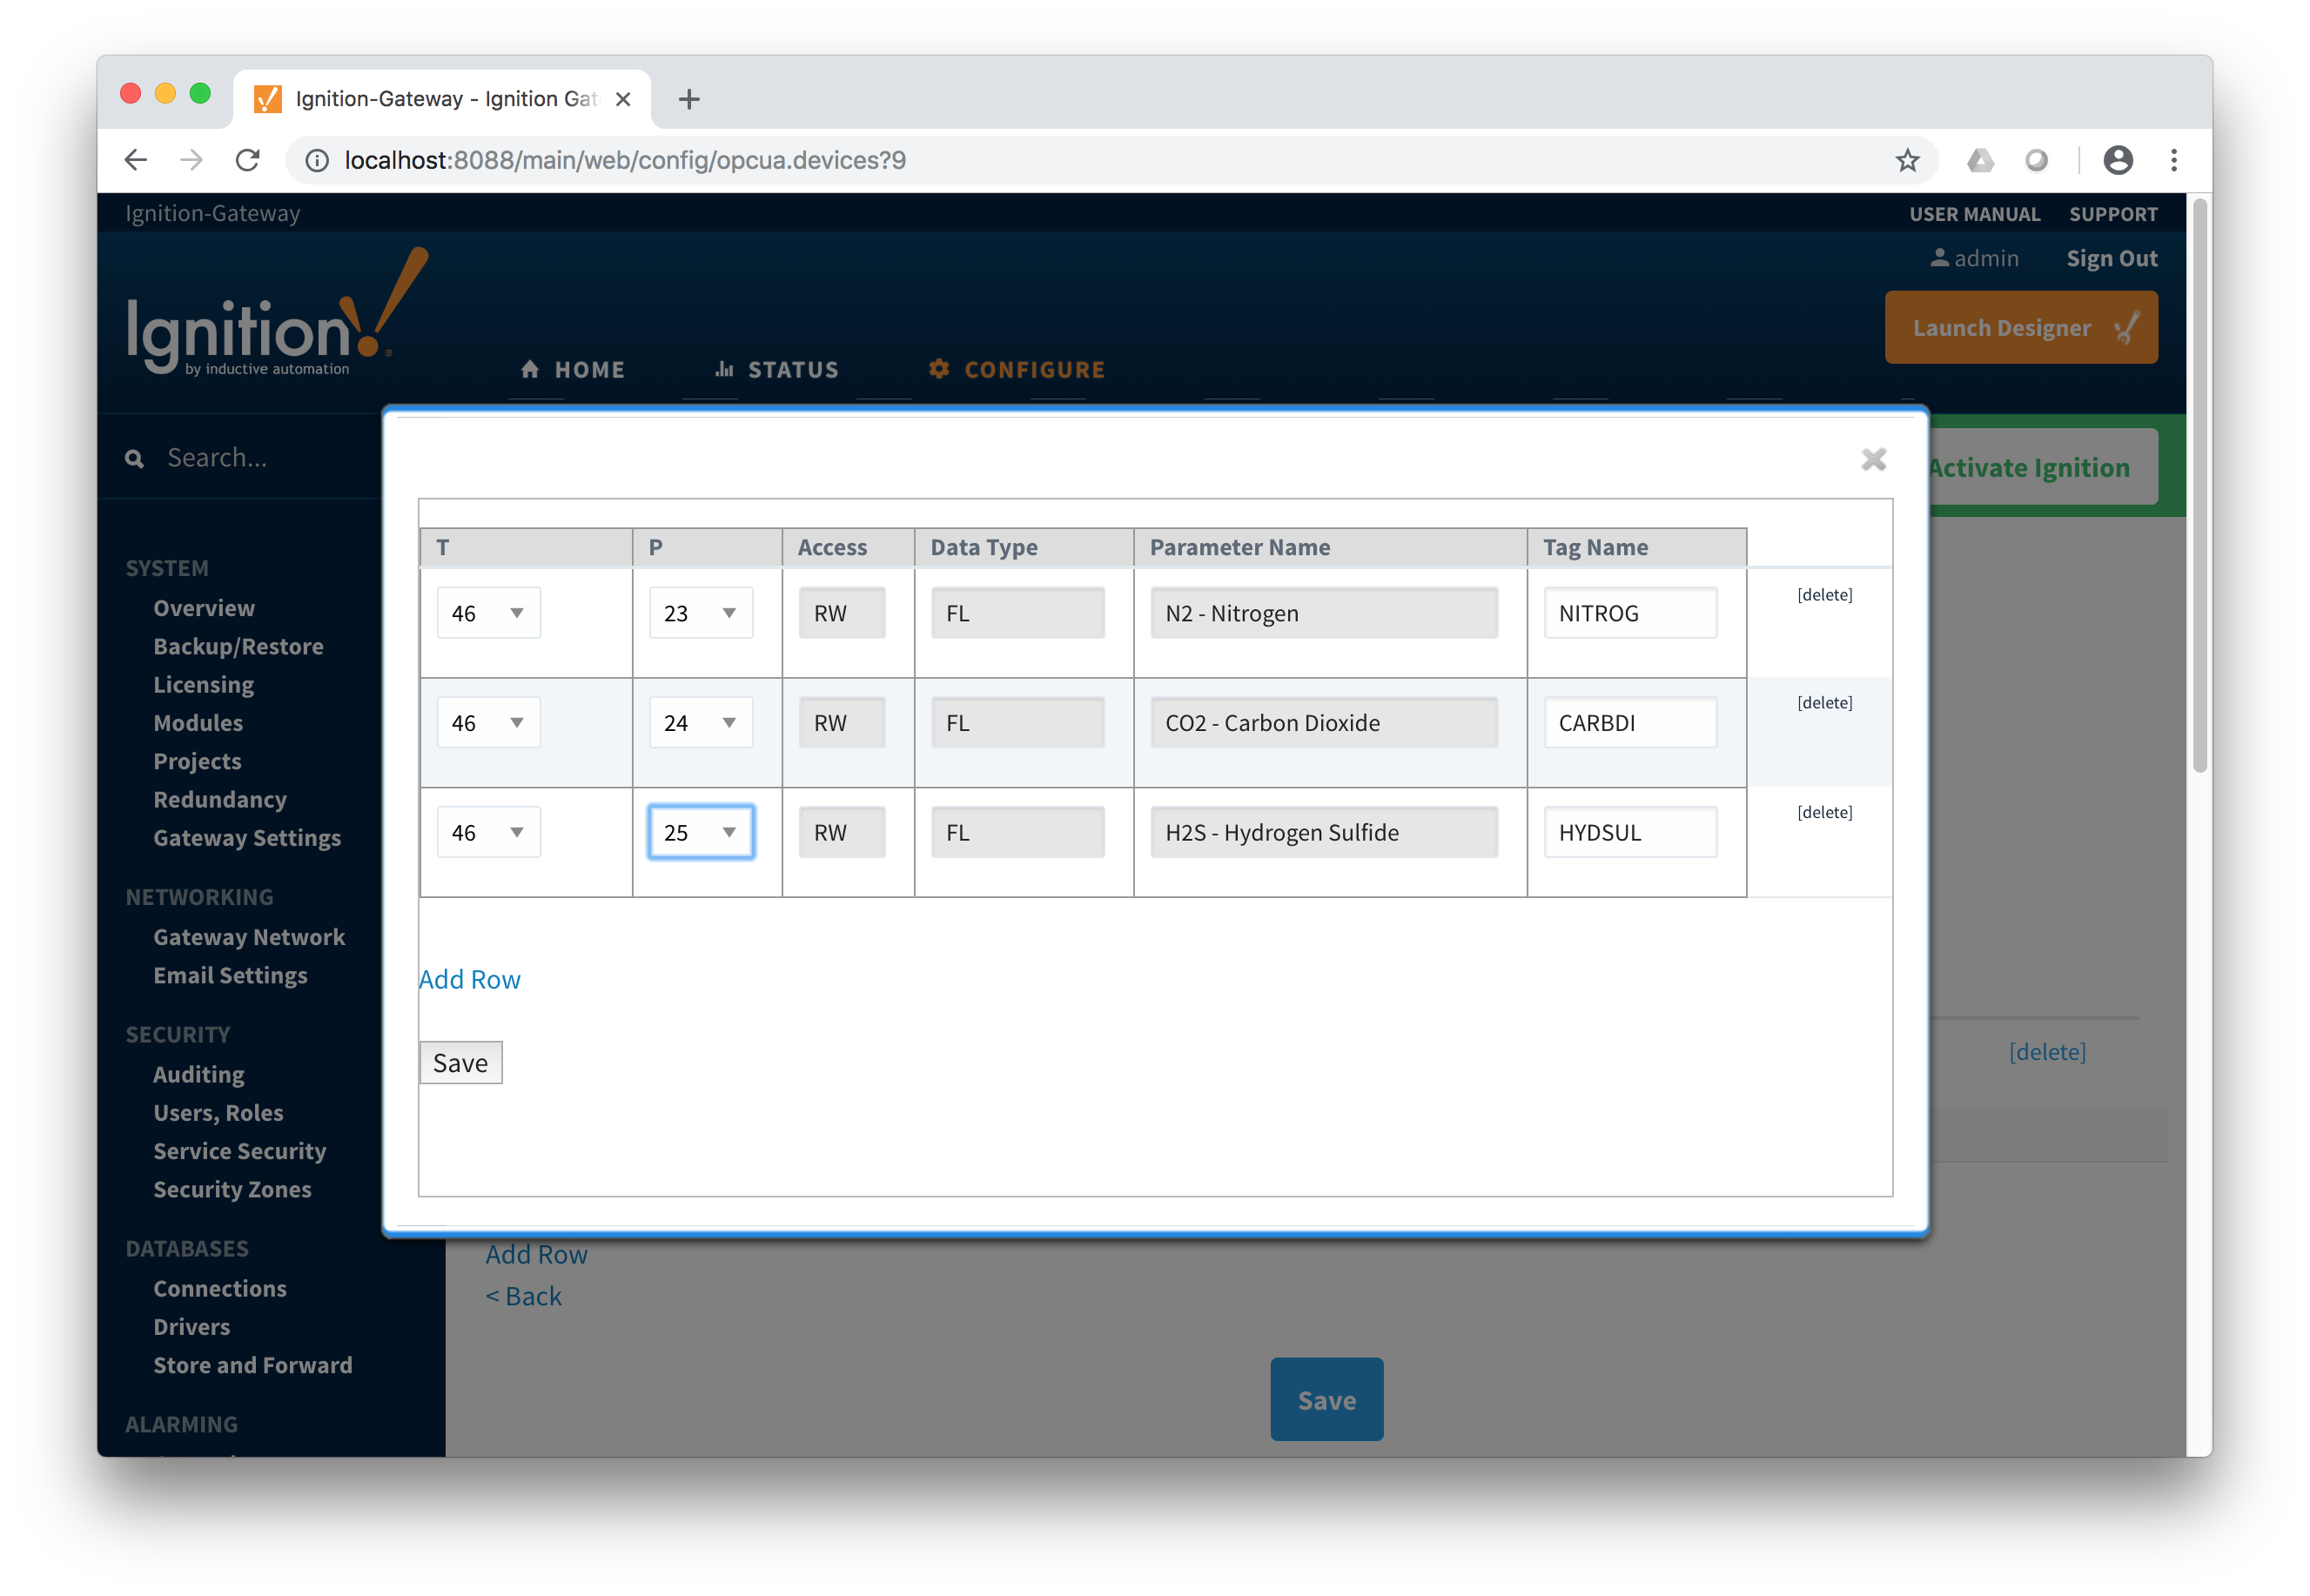Click Sign Out
The height and width of the screenshot is (1596, 2310).
pos(2111,258)
